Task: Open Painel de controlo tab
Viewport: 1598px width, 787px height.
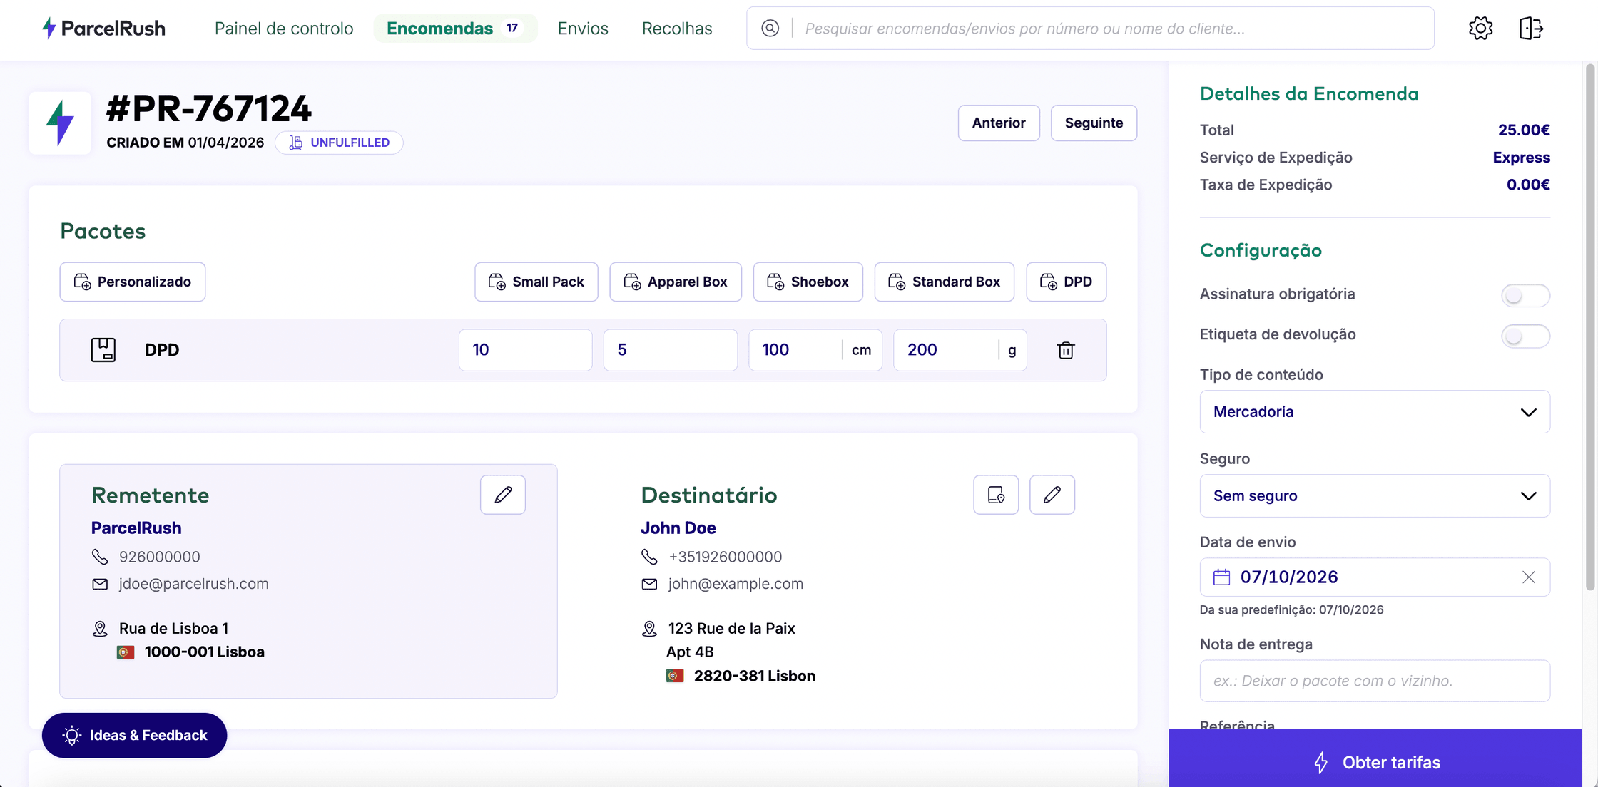Action: (284, 29)
